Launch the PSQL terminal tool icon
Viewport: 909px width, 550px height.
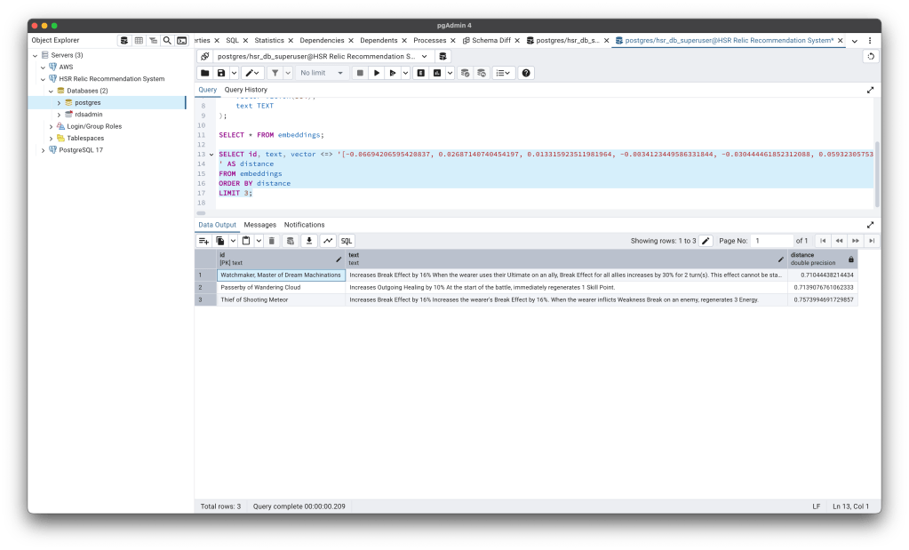coord(181,40)
